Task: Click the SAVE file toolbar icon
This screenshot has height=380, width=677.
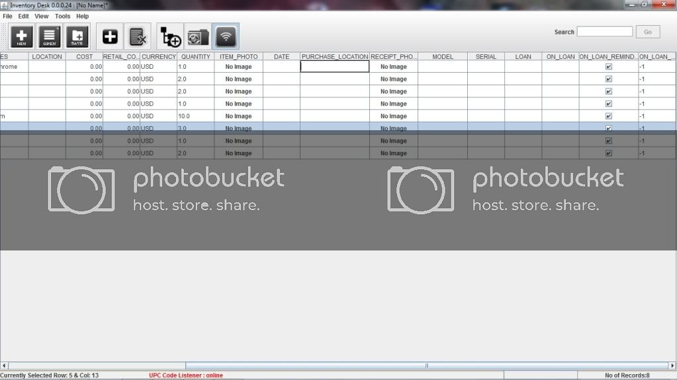Action: (x=77, y=36)
